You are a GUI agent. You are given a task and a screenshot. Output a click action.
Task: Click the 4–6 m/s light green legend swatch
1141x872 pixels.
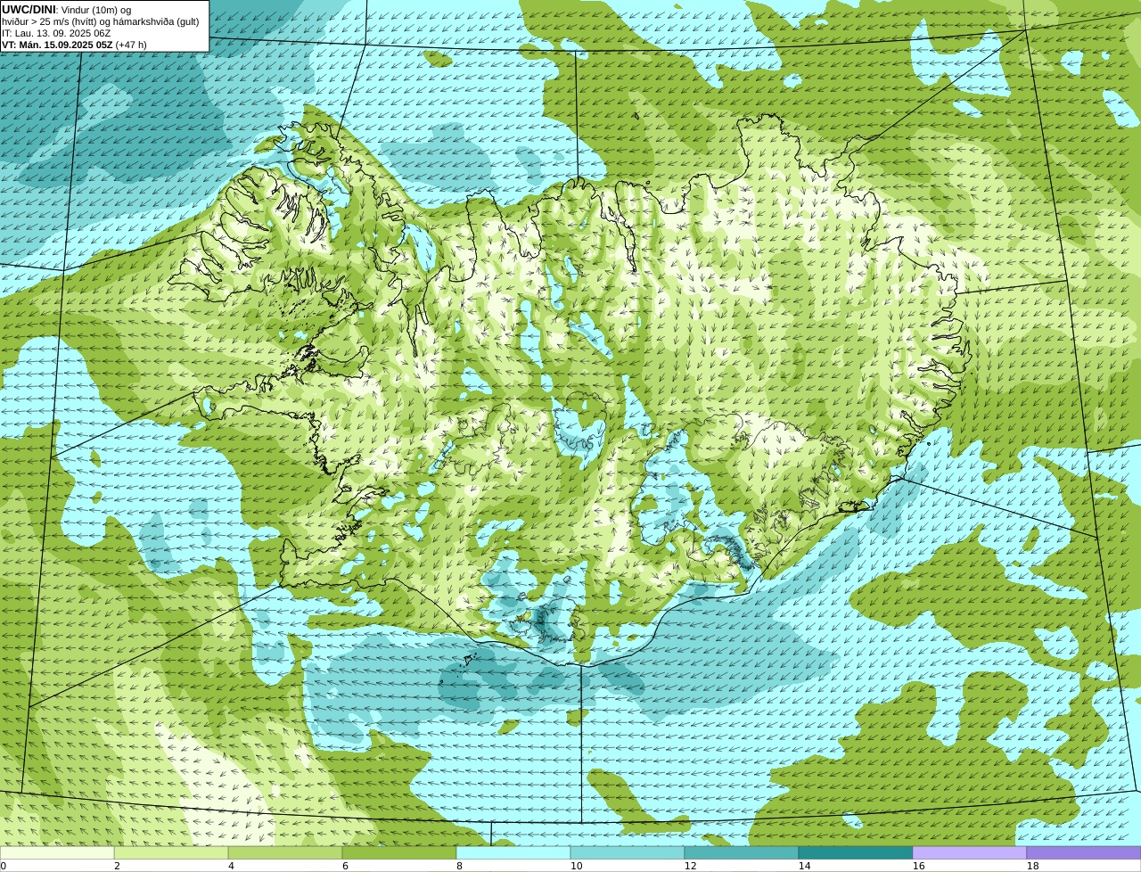click(x=285, y=853)
